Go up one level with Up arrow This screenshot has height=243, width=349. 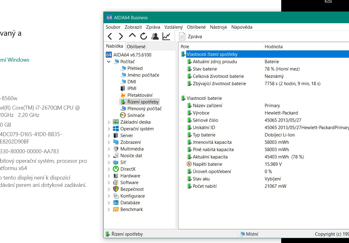tap(132, 36)
